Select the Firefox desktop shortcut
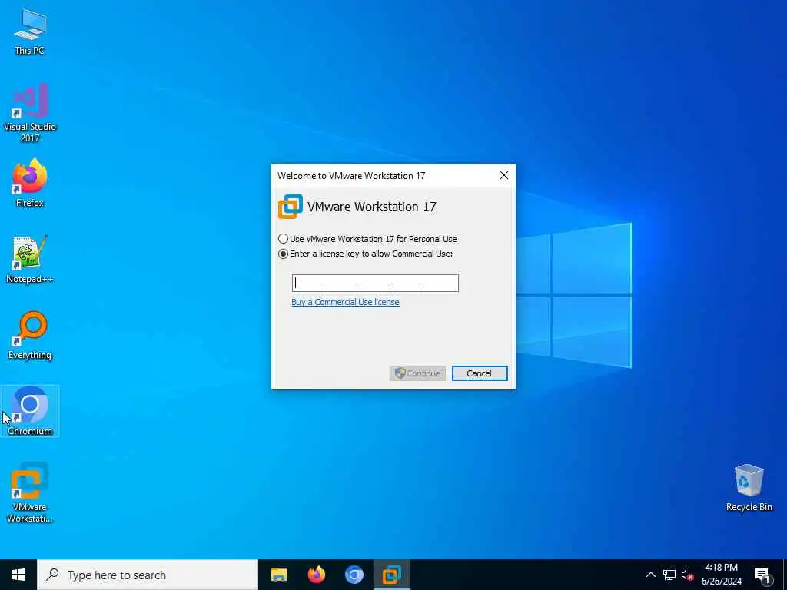 pyautogui.click(x=30, y=183)
